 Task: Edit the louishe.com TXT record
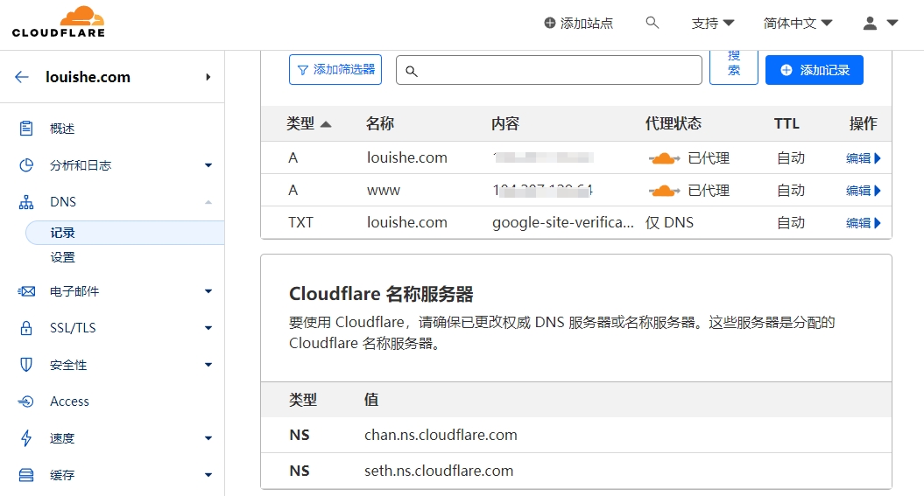[864, 223]
